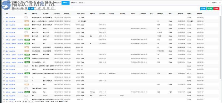Select contract number FY2022840583 cell

click(x=135, y=40)
